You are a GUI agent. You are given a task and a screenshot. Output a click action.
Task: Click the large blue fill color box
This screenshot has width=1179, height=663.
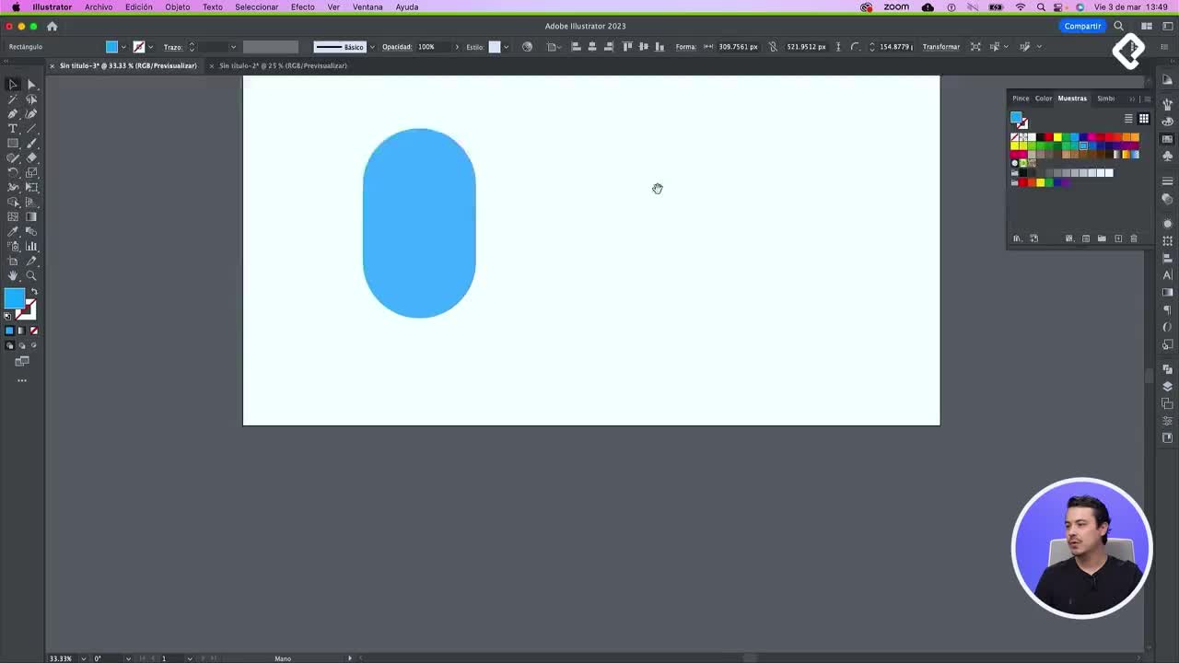coord(14,298)
